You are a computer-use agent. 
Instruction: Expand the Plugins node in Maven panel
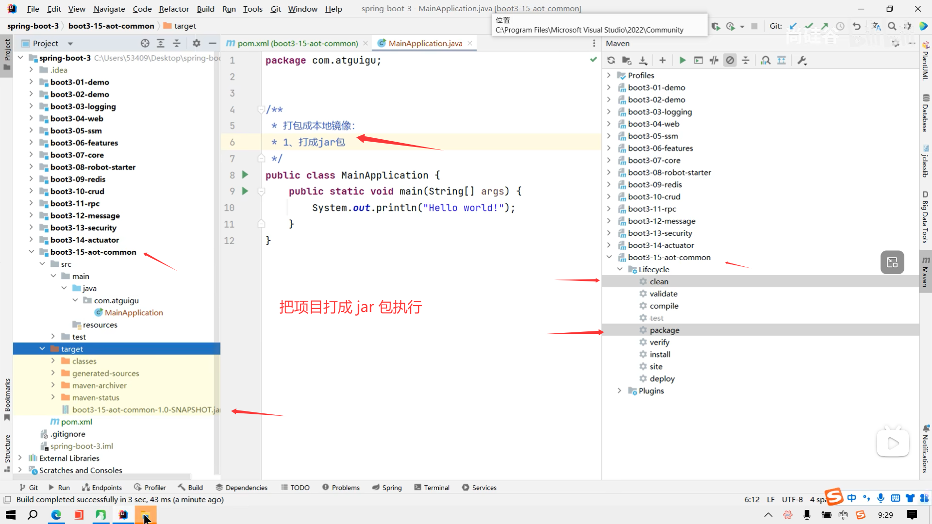(x=619, y=391)
